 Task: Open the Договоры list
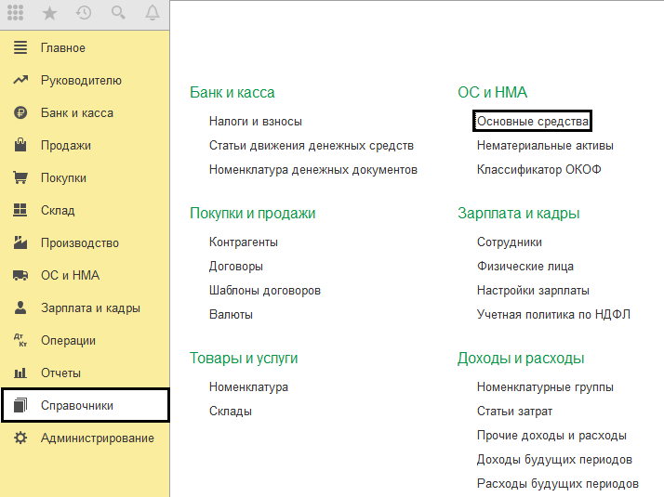pyautogui.click(x=236, y=267)
